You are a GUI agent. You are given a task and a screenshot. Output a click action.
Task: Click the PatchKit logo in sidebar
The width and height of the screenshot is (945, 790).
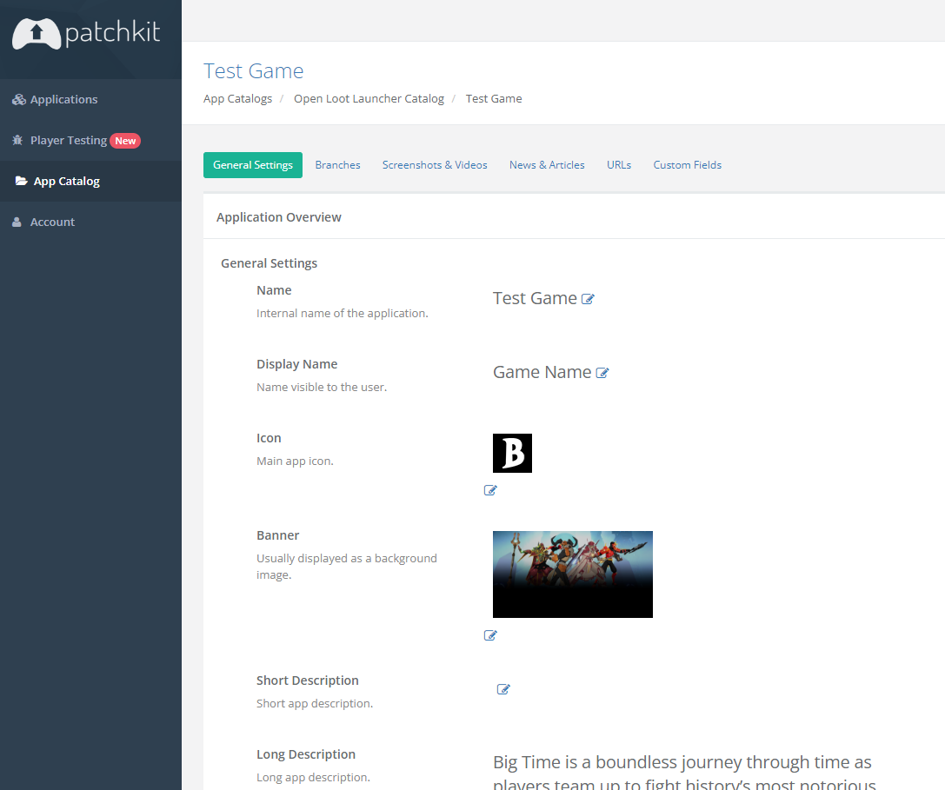click(85, 34)
